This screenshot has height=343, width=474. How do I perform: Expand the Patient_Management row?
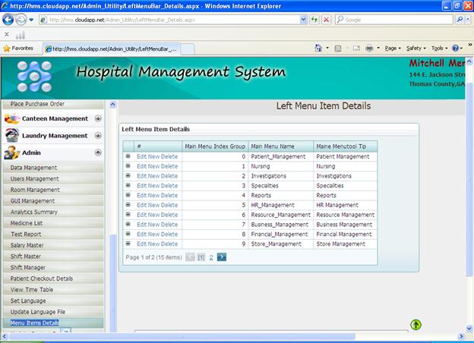(128, 156)
